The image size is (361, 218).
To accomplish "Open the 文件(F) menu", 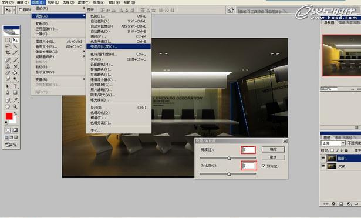I will tap(8, 2).
